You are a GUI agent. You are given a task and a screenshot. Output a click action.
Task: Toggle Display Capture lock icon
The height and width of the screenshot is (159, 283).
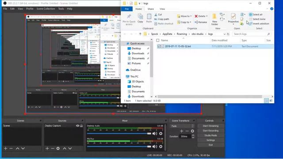point(81,125)
